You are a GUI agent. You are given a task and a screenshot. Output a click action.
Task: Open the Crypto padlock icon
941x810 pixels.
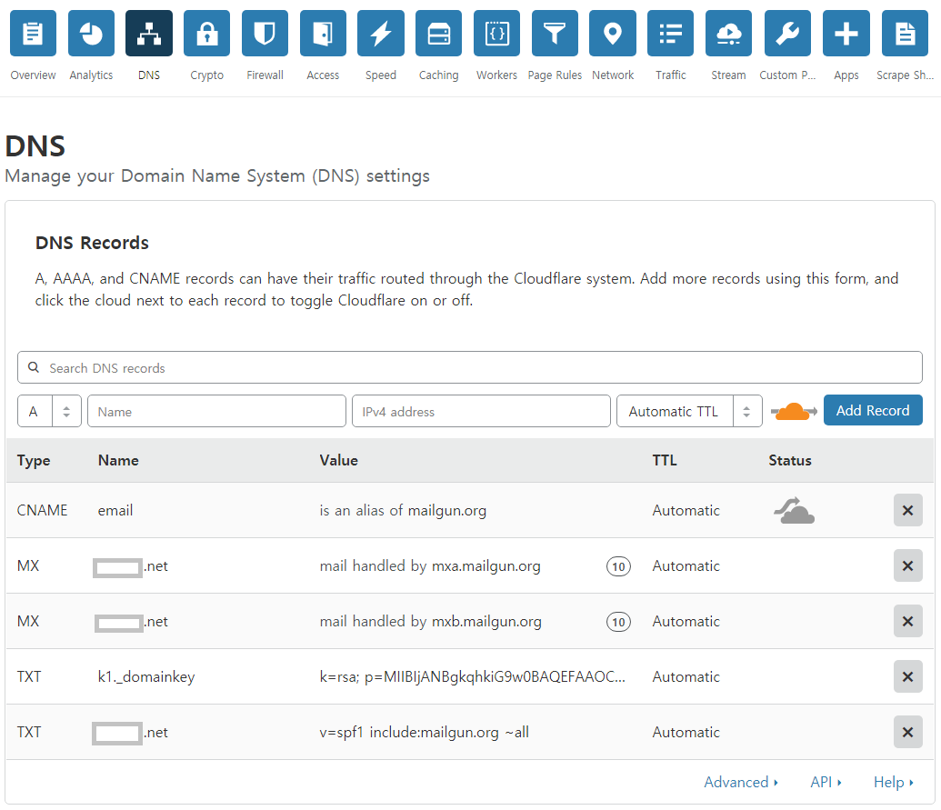pos(207,33)
